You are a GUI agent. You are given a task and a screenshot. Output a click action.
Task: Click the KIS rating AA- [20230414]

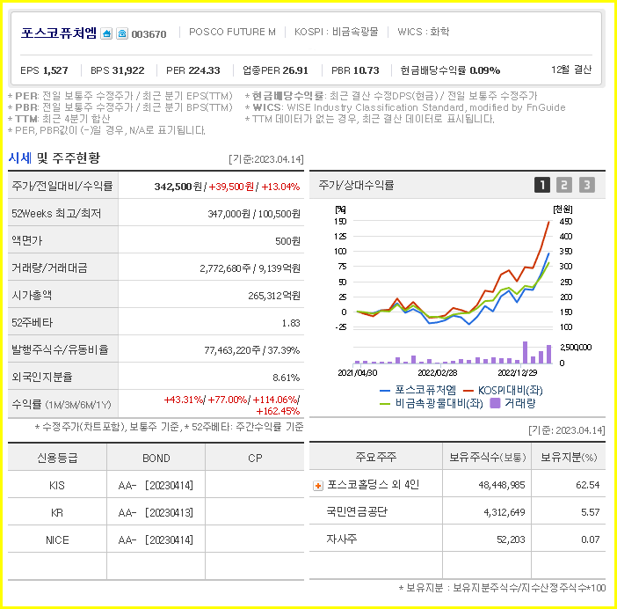point(156,485)
